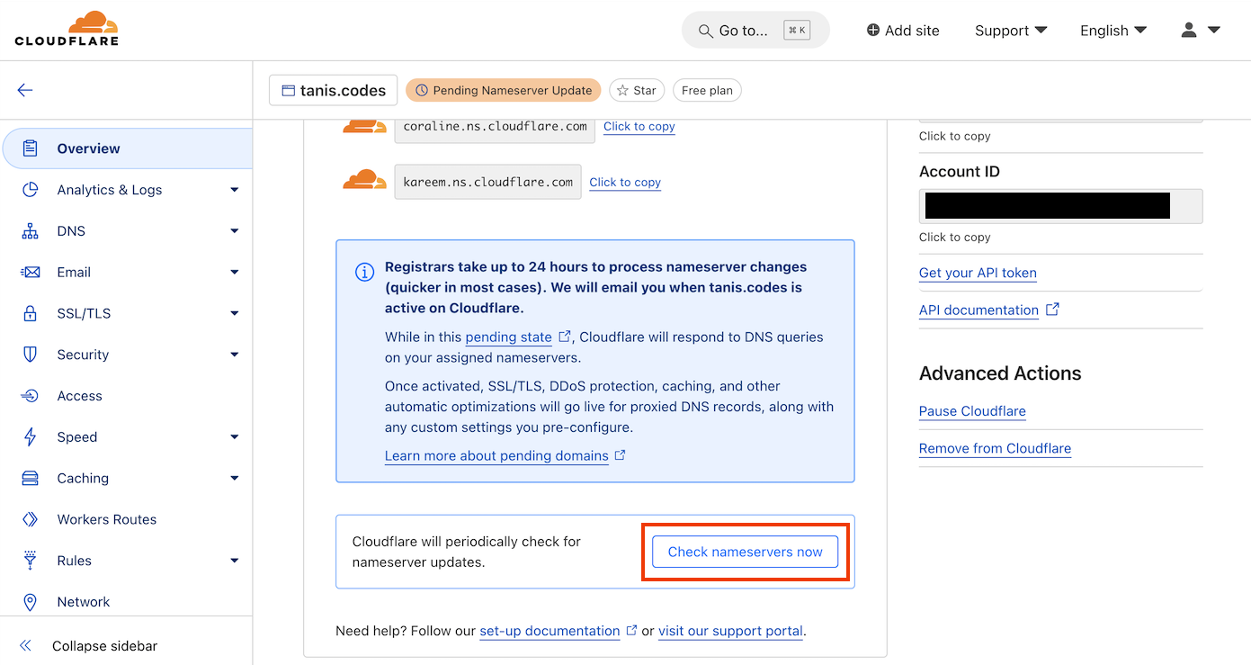Star the tanis.codes site
1251x665 pixels.
coord(636,90)
